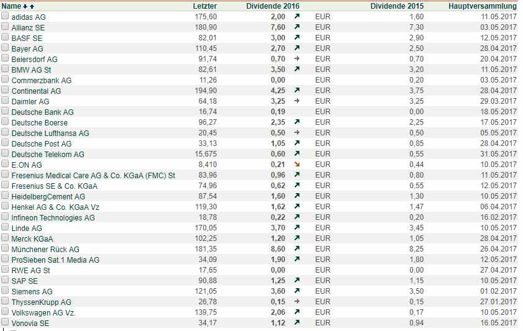The height and width of the screenshot is (331, 523).
Task: Click the sideways arrow for ThyssenKrupp AG
Action: click(297, 302)
